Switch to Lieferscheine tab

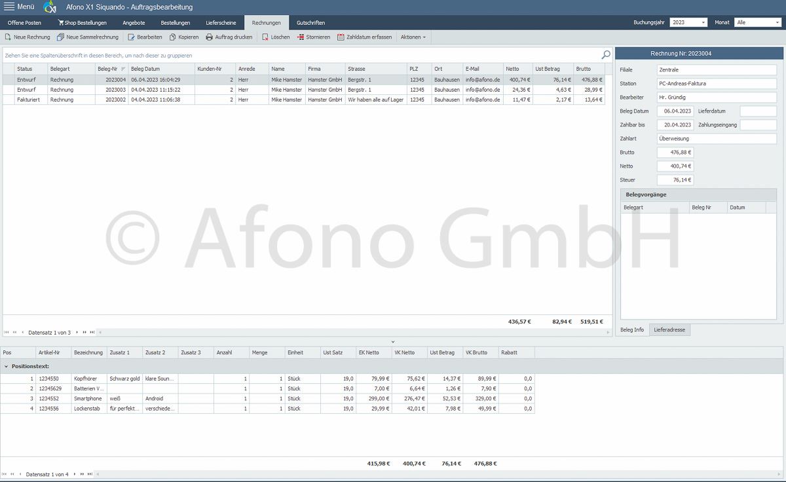(221, 22)
